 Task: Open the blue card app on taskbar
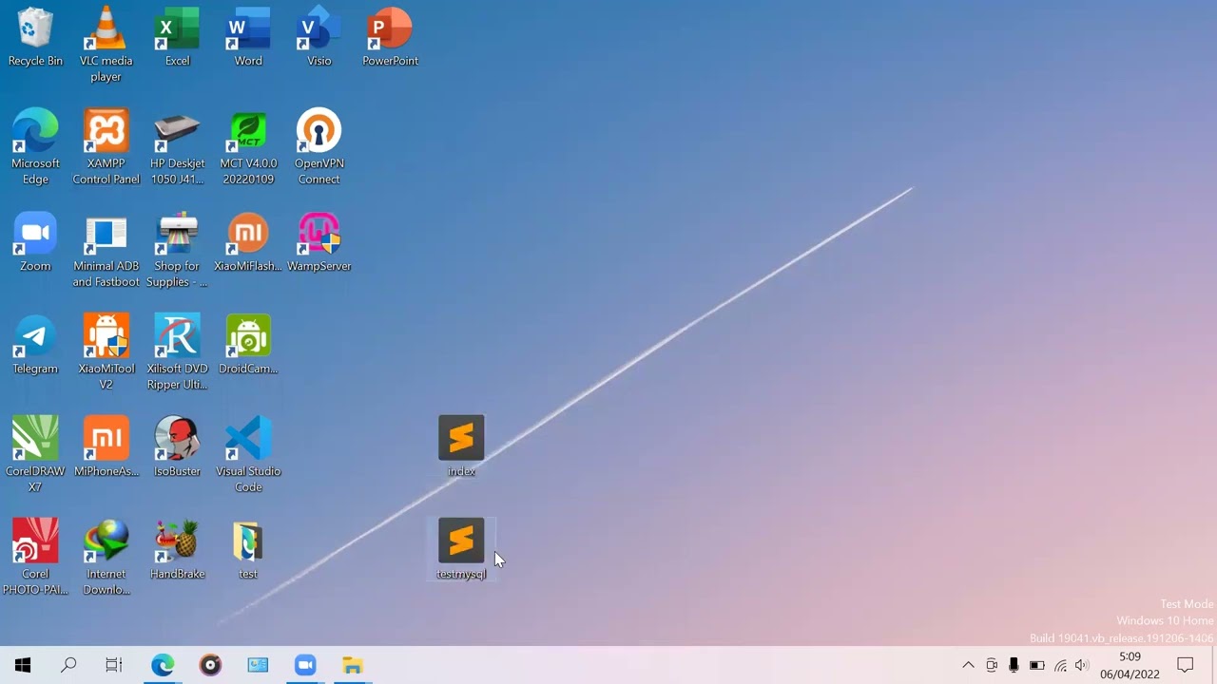pos(258,665)
